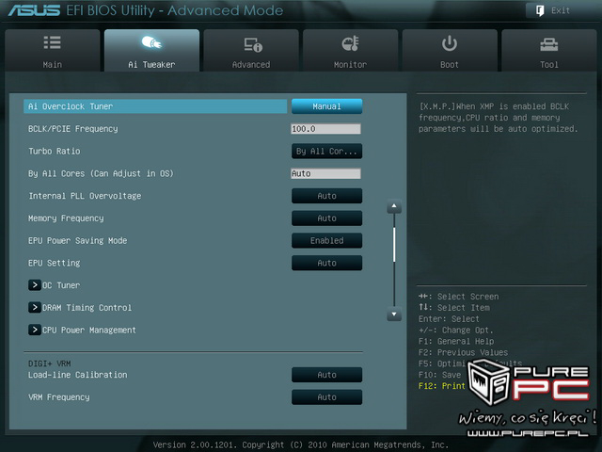Screen dimensions: 602x452
Task: Select the Memory Frequency label
Action: [x=66, y=218]
